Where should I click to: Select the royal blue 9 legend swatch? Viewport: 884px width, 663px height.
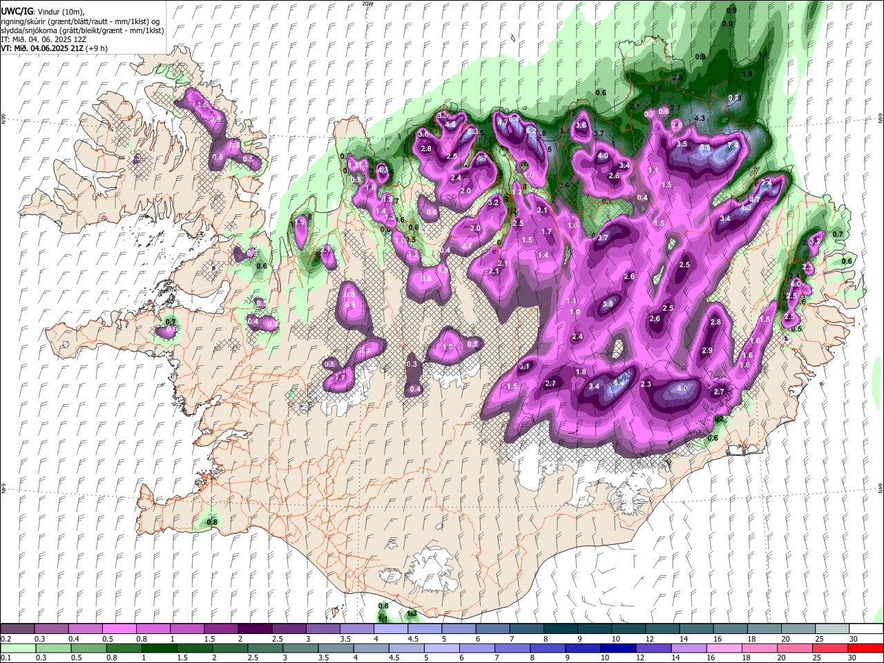(582, 648)
